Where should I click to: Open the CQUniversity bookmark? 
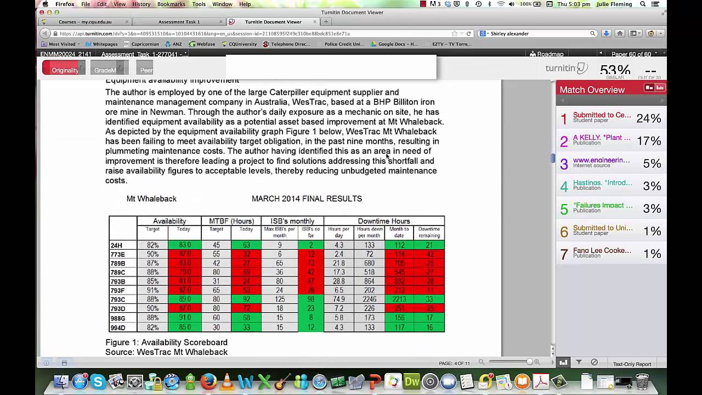tap(239, 44)
